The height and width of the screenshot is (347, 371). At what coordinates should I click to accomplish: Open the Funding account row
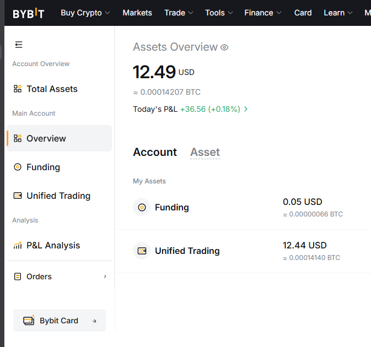point(243,207)
